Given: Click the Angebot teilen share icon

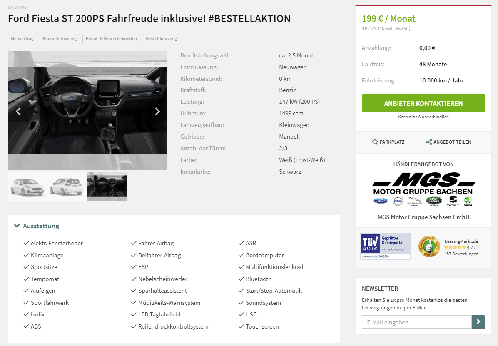Looking at the screenshot, I should 429,142.
